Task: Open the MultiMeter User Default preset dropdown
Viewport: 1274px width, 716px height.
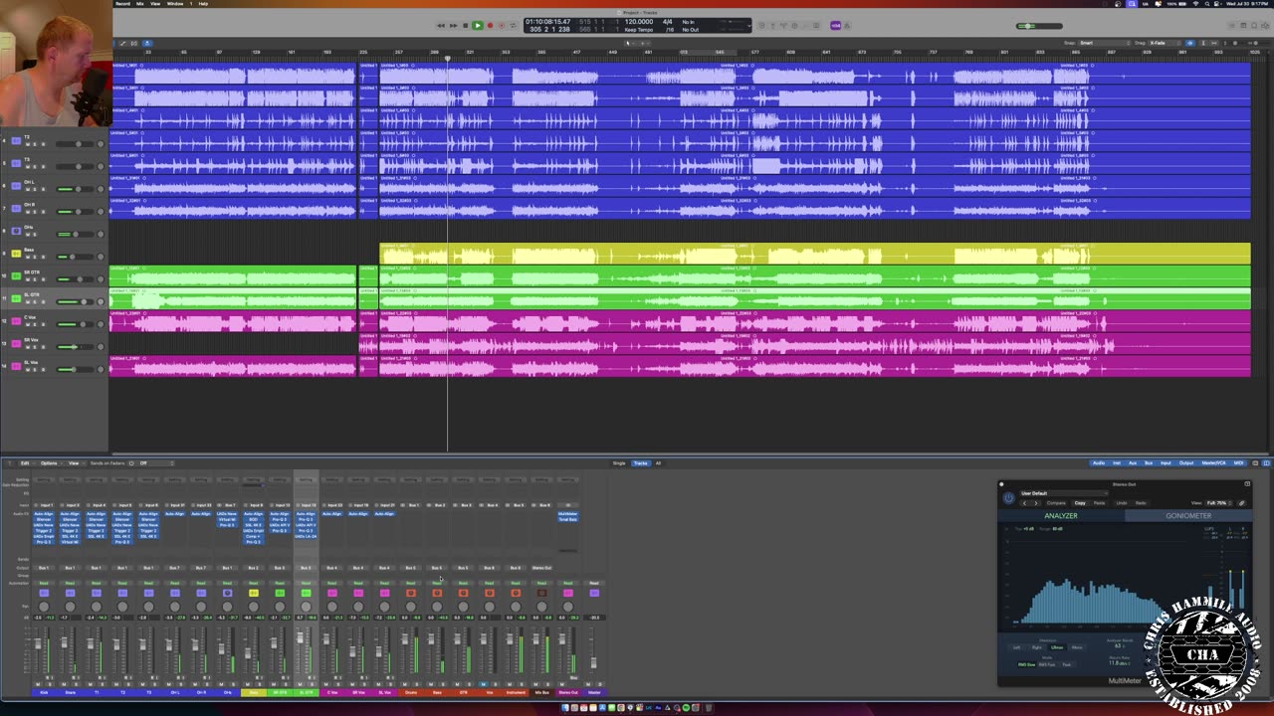Action: tap(1064, 493)
